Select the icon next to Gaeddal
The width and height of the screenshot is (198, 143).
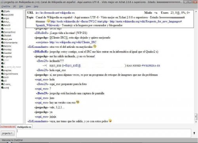pyautogui.click(x=2, y=53)
